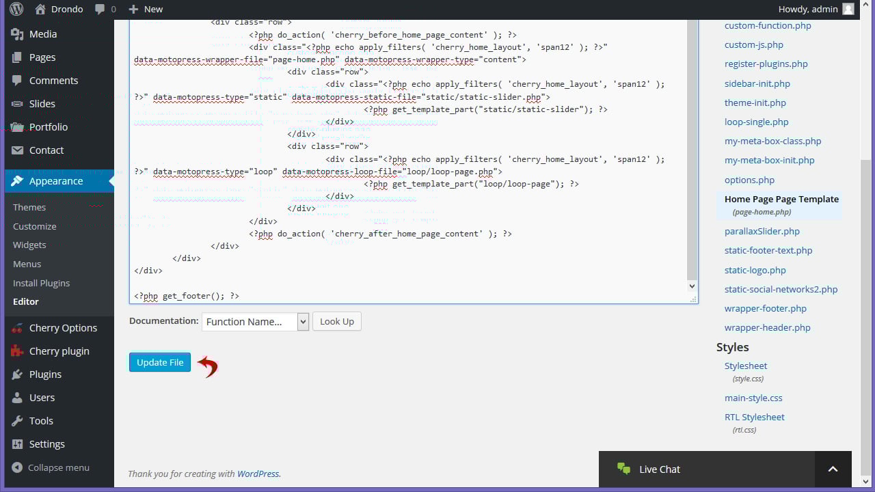Click the Collapse menu text

[x=59, y=467]
